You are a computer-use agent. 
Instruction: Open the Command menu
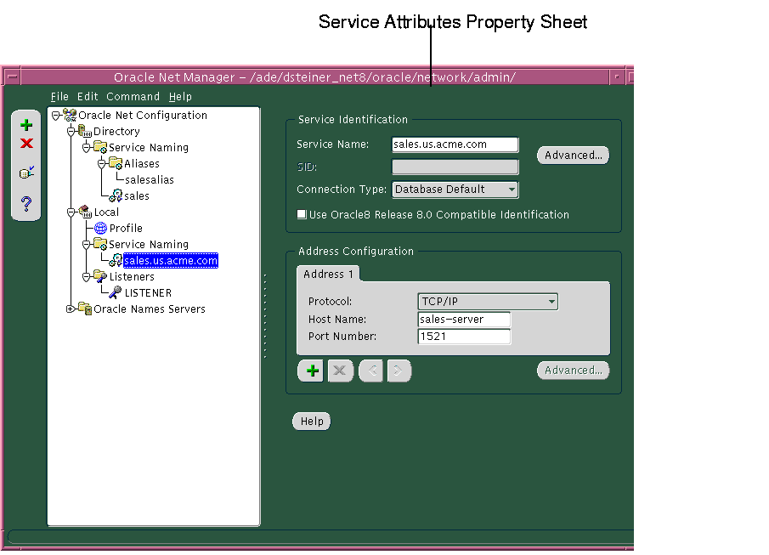pyautogui.click(x=133, y=96)
